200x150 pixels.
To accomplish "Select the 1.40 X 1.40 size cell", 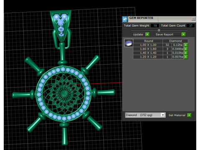I will [x=148, y=53].
